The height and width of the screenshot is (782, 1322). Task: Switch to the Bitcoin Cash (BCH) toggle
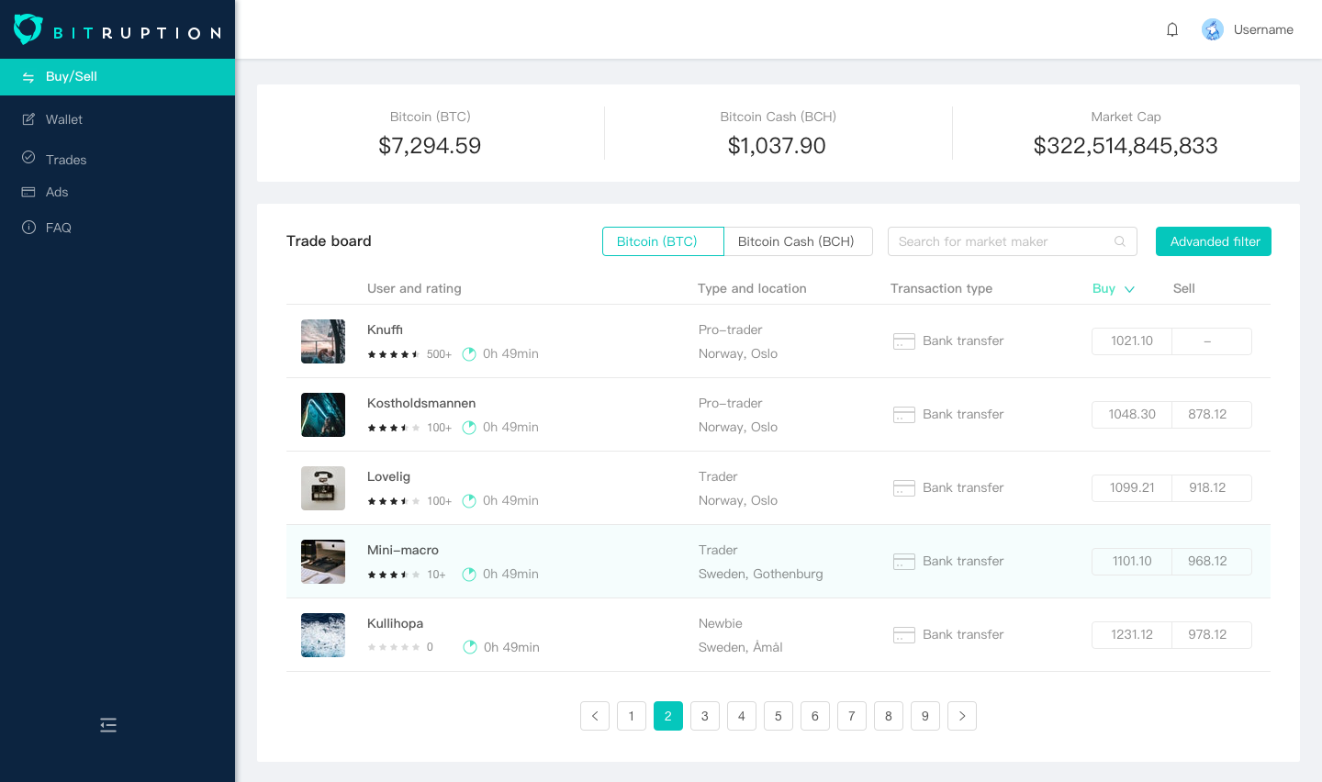797,241
